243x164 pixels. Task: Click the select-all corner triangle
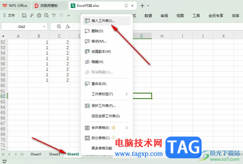click(x=3, y=36)
